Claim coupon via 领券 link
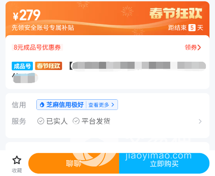The image size is (215, 176). [x=191, y=47]
